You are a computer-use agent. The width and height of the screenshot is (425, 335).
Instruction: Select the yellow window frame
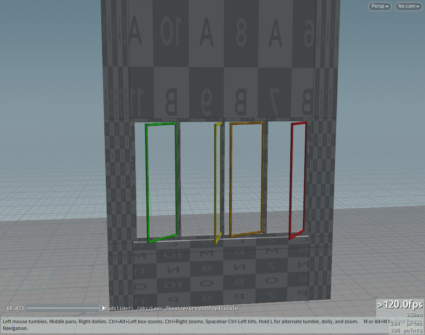216,181
